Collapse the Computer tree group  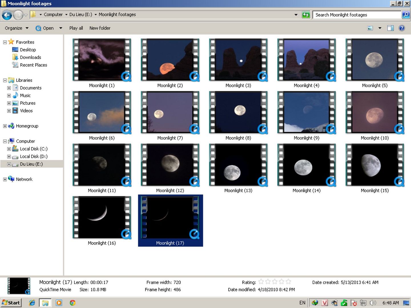tap(5, 141)
